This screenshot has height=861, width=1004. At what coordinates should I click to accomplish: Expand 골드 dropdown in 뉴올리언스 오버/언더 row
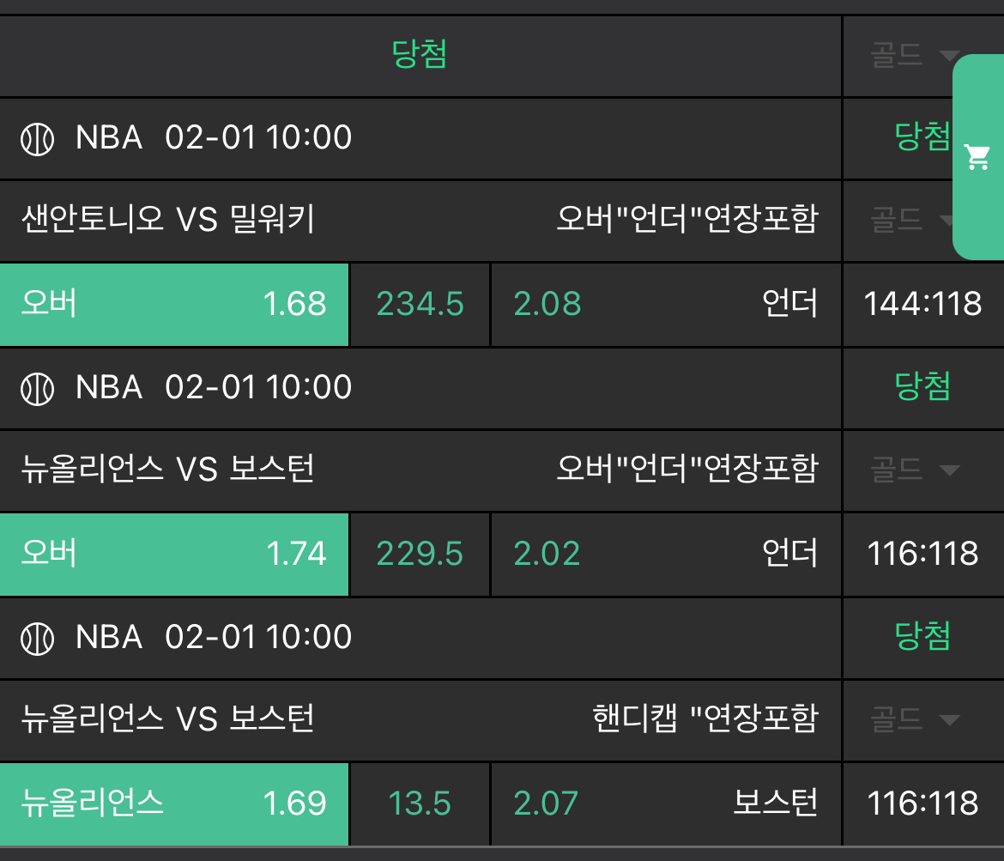(x=915, y=470)
